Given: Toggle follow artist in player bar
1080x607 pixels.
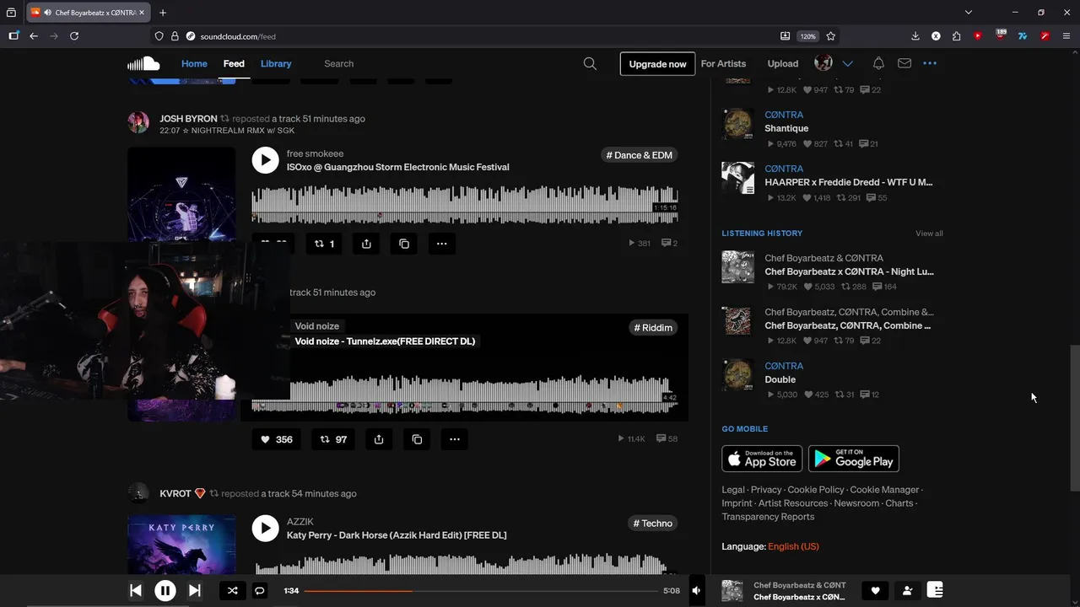Looking at the screenshot, I should tap(907, 591).
